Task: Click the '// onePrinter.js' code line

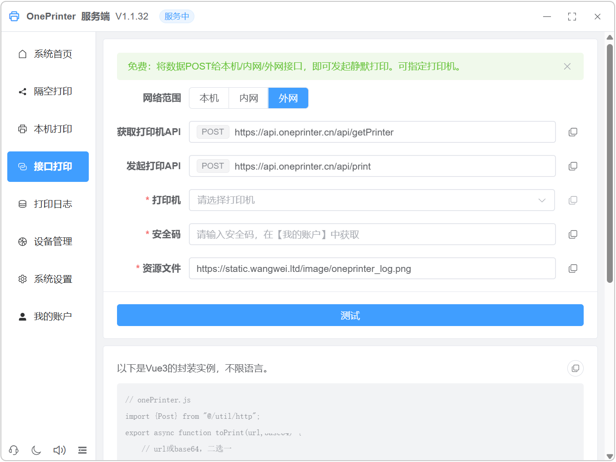Action: pos(158,400)
